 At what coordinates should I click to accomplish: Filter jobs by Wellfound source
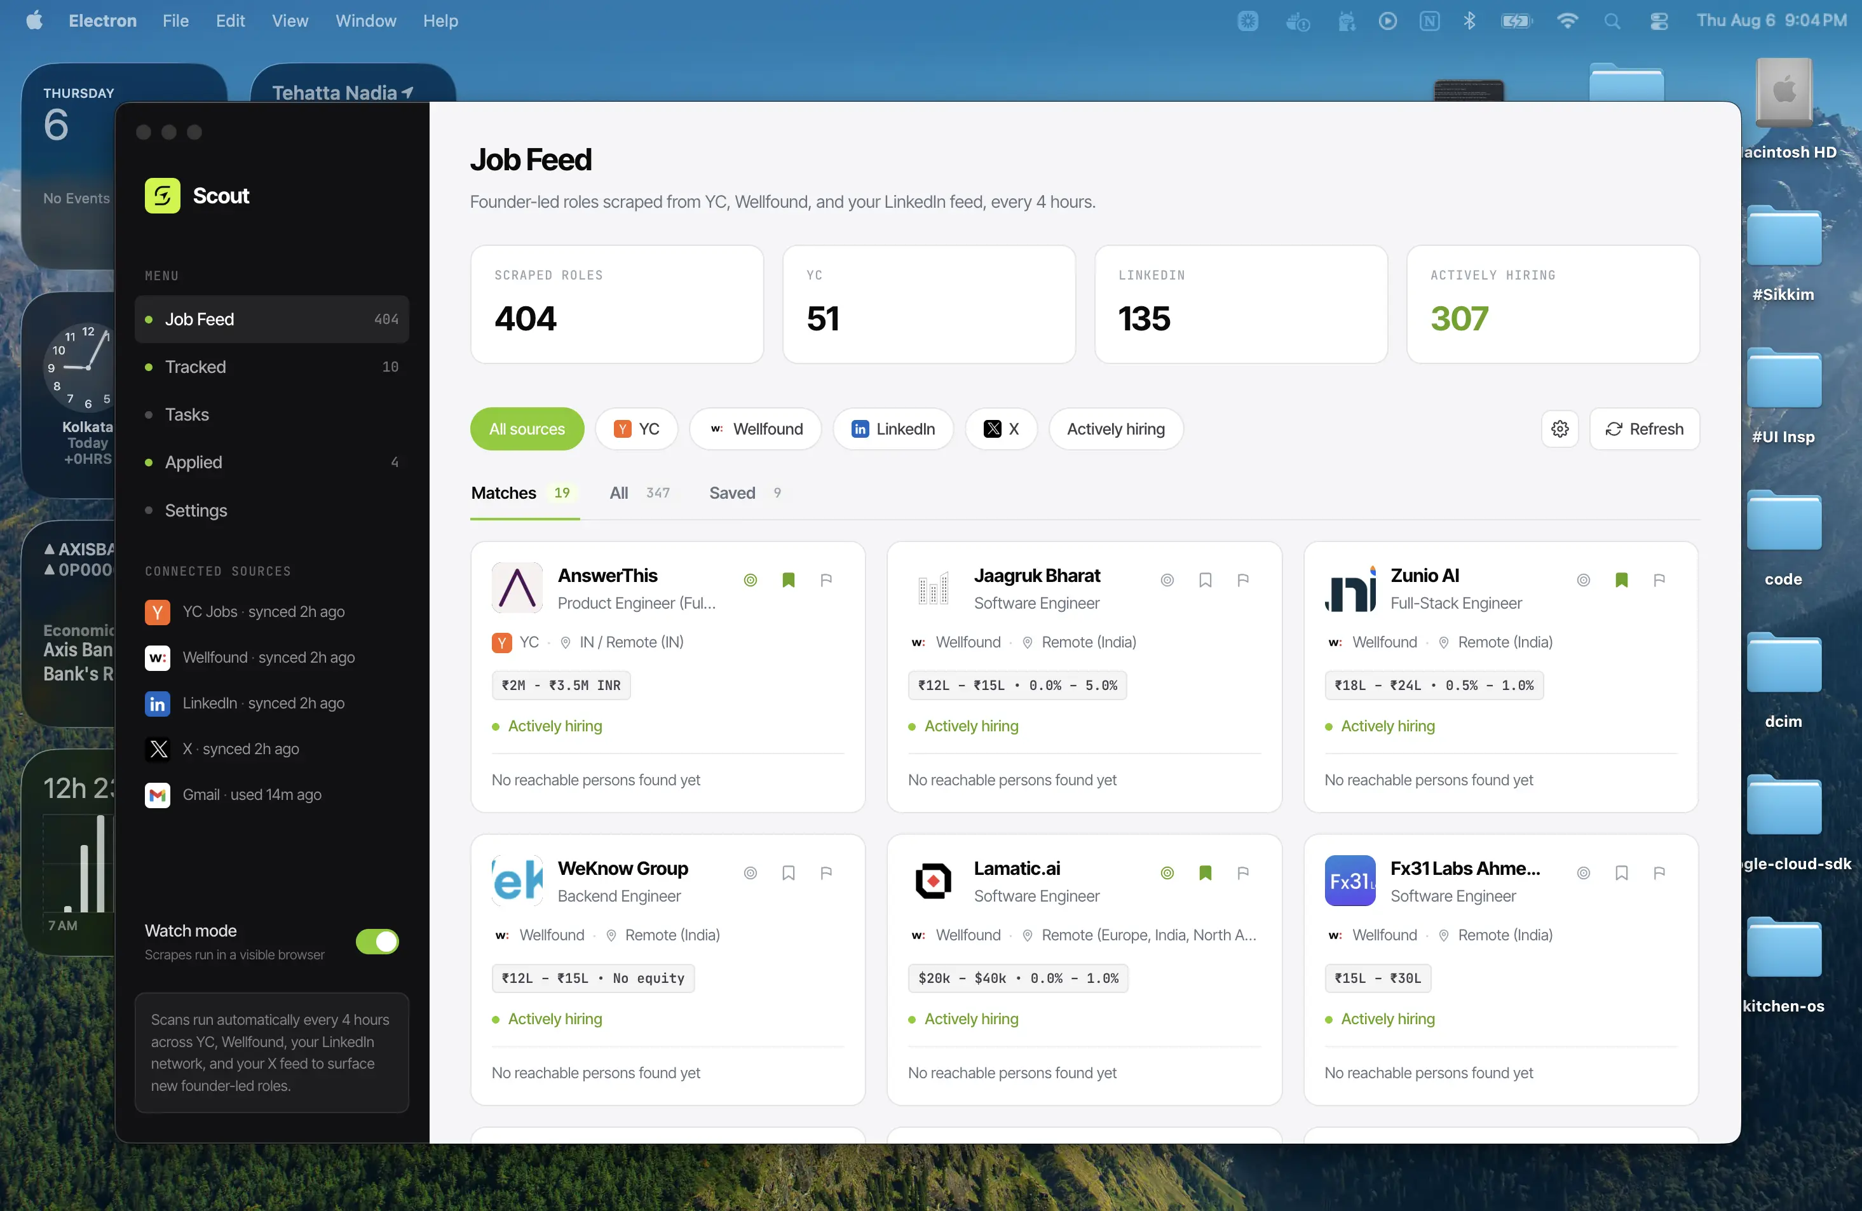(756, 429)
